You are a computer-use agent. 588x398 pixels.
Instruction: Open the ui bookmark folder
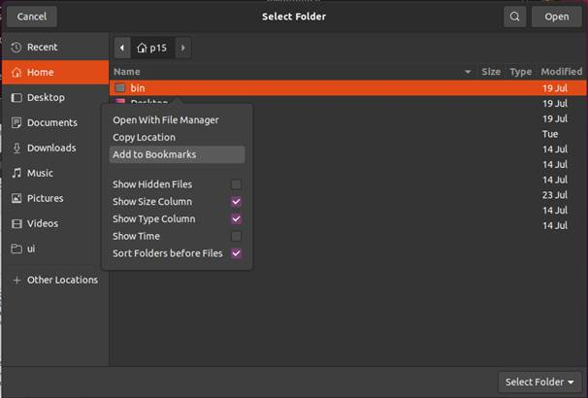pos(55,249)
